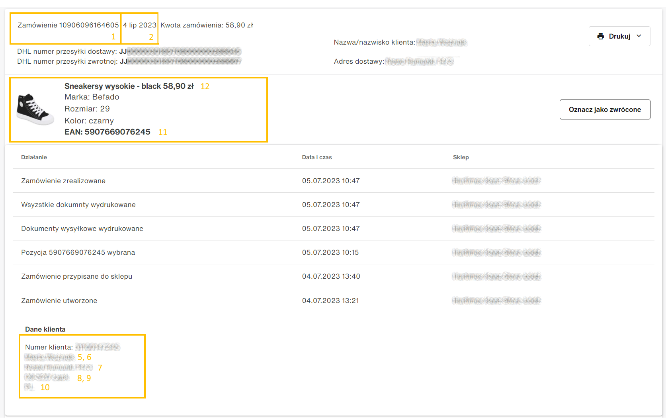The width and height of the screenshot is (666, 418).
Task: Select the order number 10906096164605
Action: tap(89, 25)
